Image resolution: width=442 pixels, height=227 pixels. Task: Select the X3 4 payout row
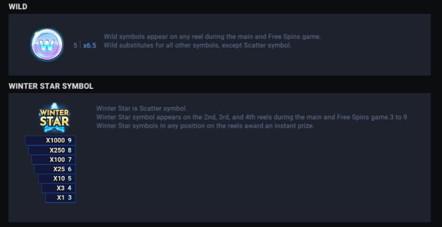[59, 188]
